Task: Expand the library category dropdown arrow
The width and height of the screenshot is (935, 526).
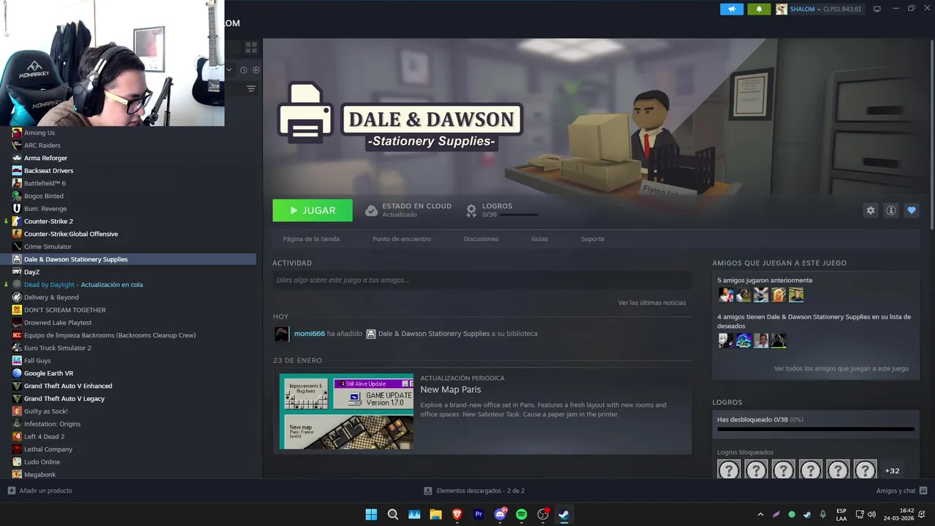Action: click(229, 70)
